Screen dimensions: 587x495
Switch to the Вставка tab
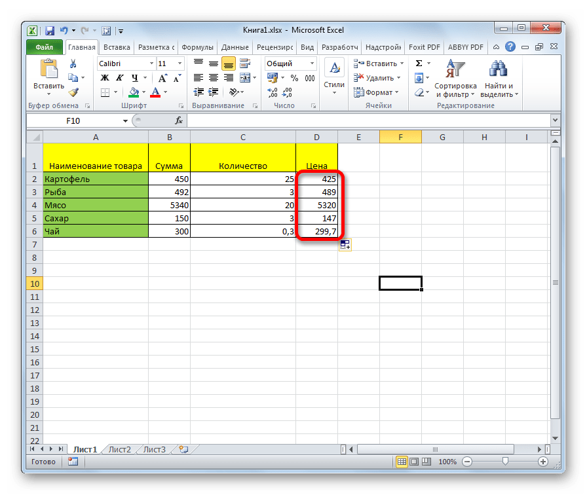point(117,47)
